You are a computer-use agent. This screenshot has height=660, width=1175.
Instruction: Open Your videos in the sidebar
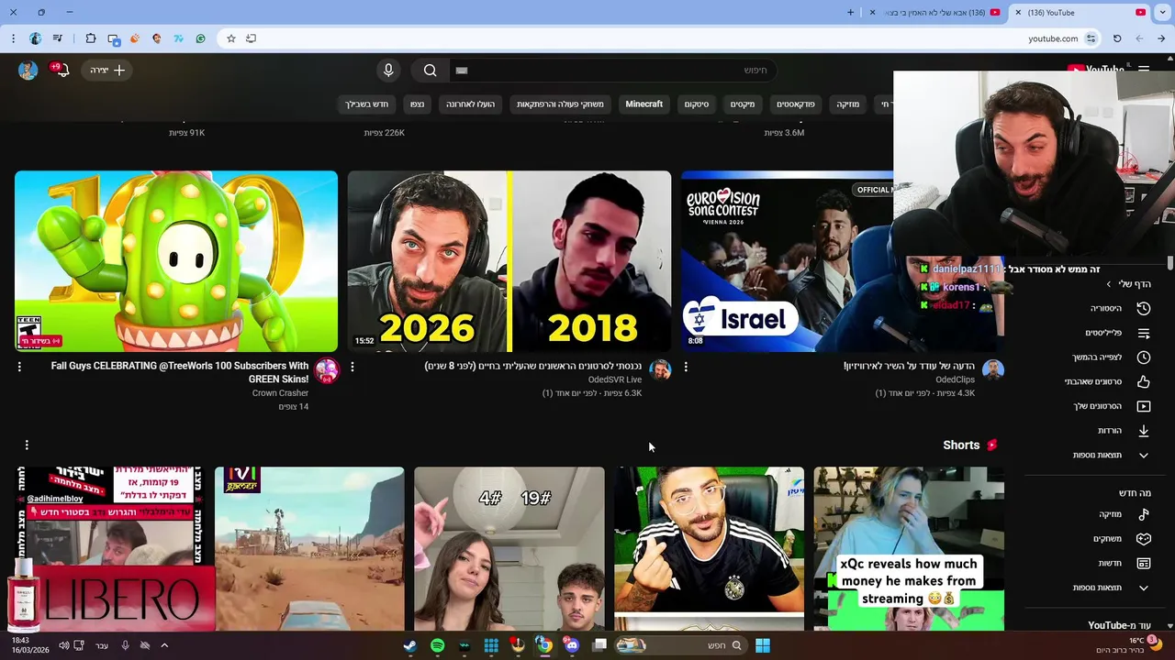click(x=1144, y=406)
